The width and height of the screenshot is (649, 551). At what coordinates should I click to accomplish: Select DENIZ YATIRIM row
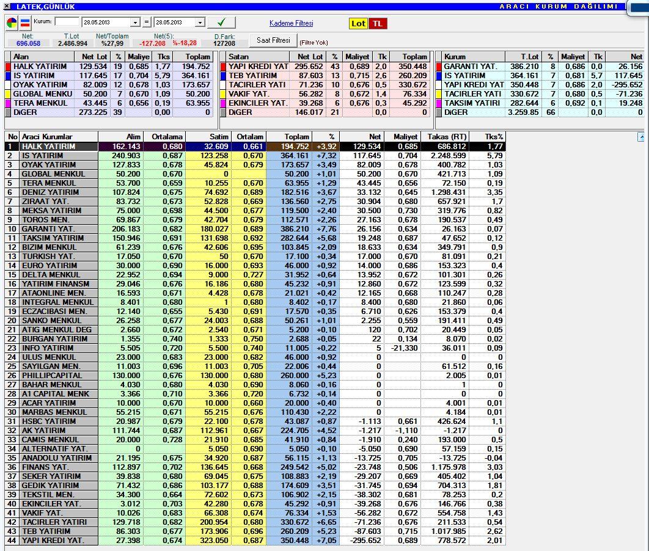click(x=255, y=192)
